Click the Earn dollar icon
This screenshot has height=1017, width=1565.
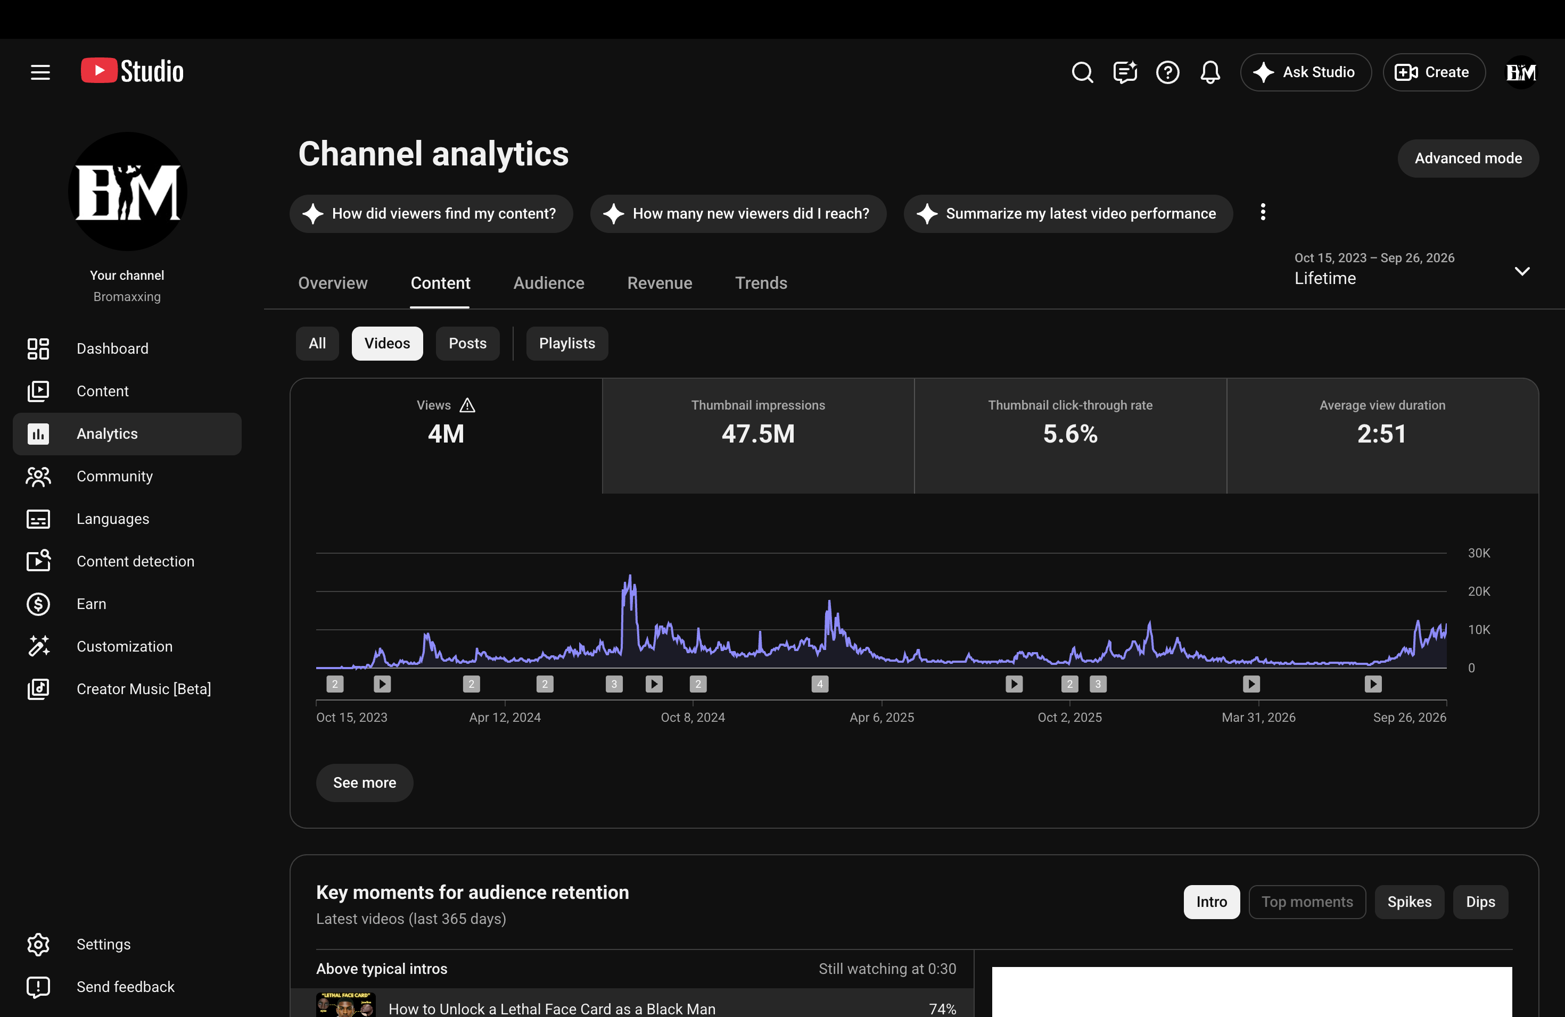point(38,604)
